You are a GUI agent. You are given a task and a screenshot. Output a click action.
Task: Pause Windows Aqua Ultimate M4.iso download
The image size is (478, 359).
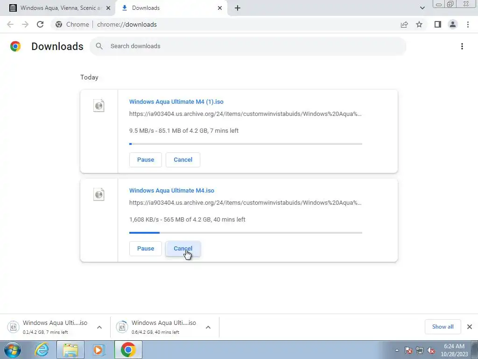point(146,249)
